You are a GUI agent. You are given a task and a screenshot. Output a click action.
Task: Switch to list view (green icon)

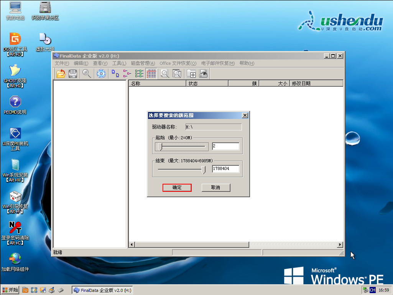tap(139, 74)
